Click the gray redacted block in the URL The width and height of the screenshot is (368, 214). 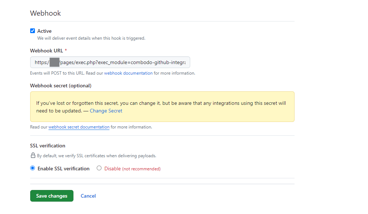54,62
